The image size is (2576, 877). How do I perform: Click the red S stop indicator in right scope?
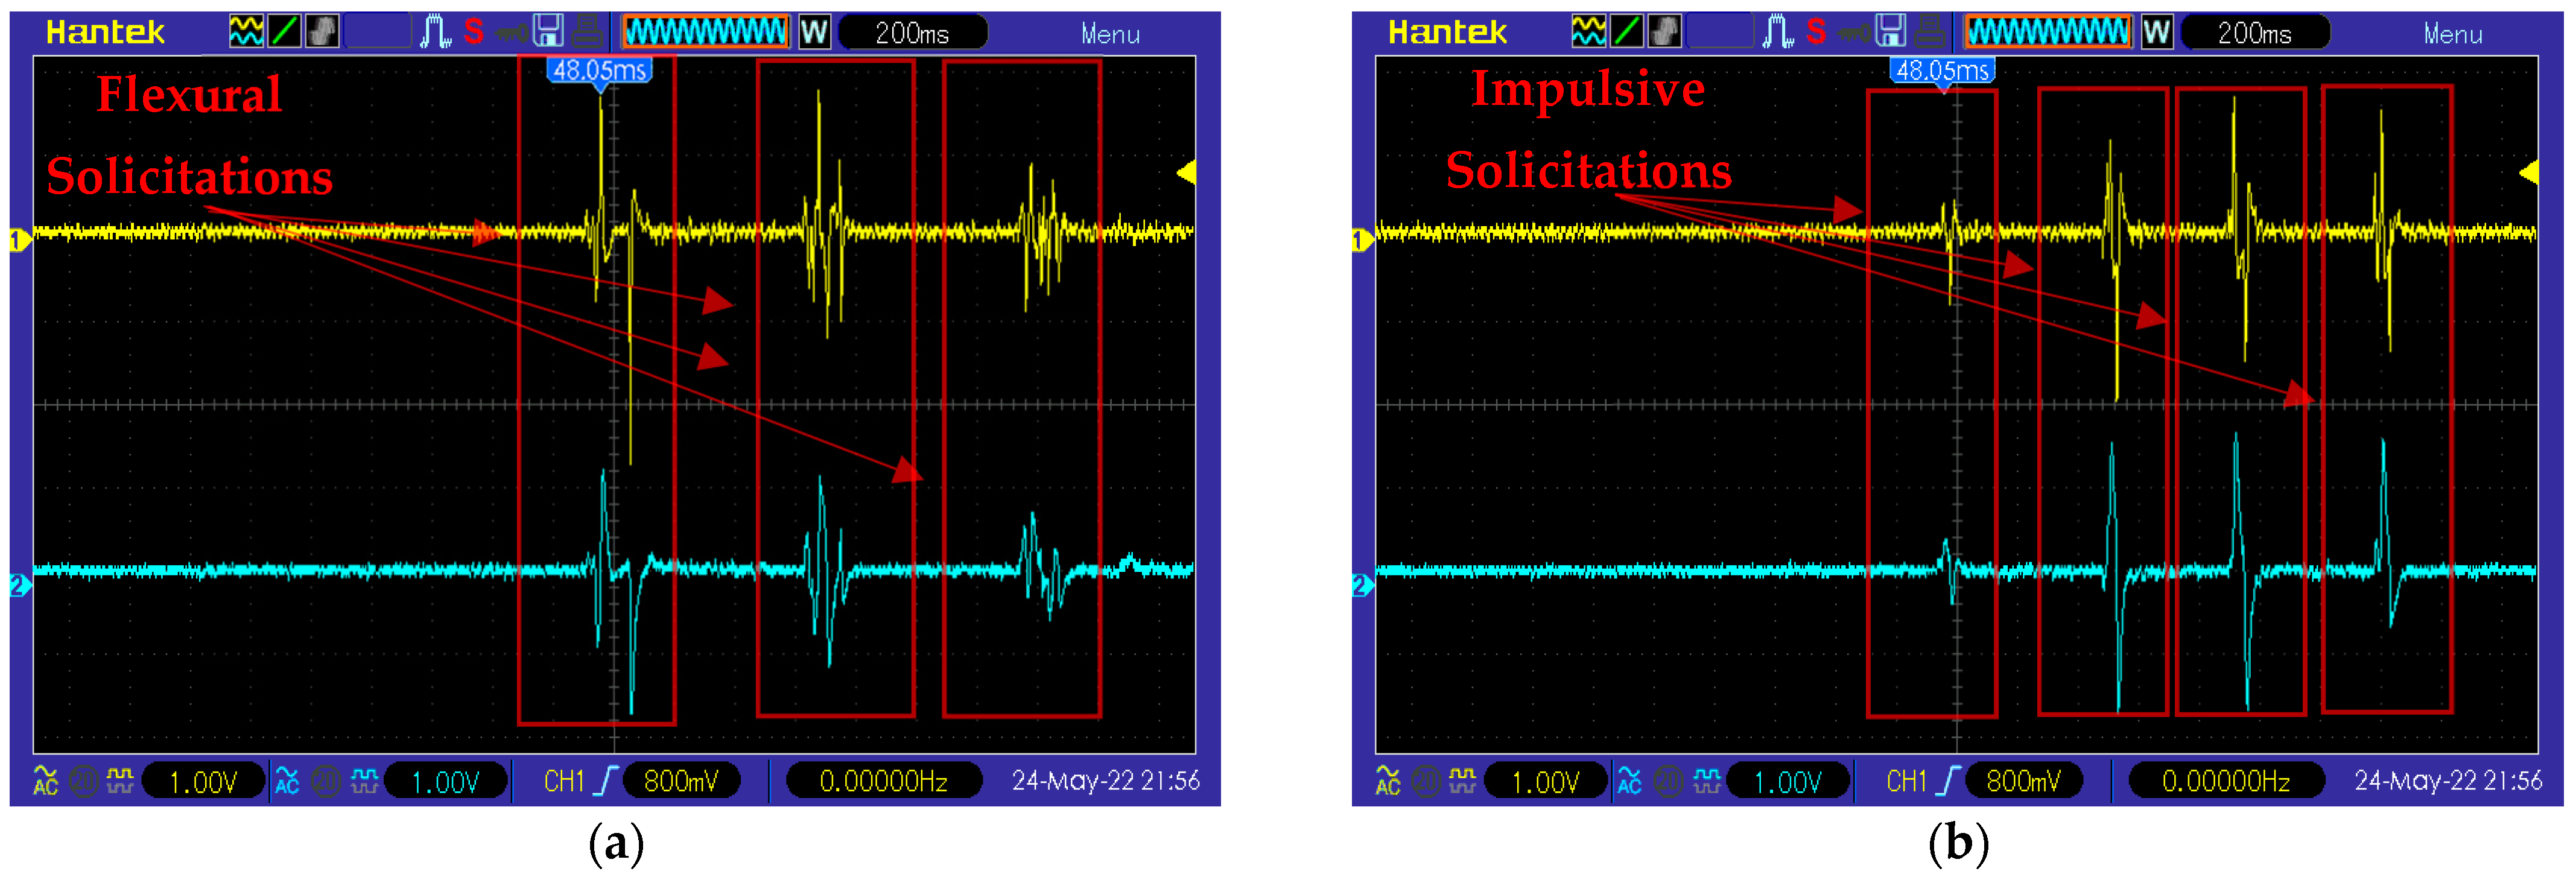(1816, 32)
